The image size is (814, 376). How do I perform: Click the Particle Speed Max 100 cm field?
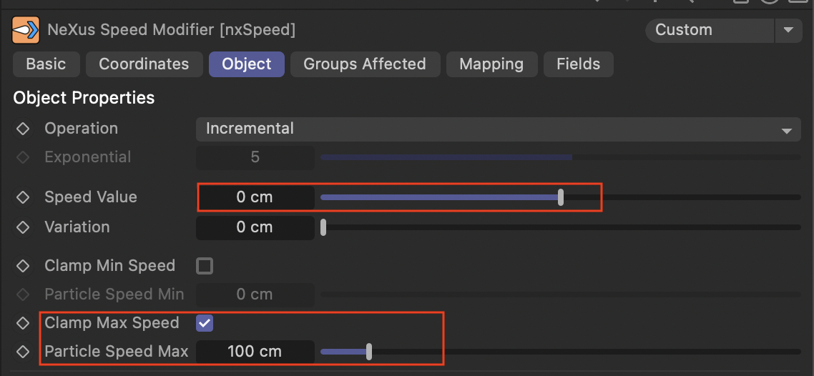click(255, 352)
